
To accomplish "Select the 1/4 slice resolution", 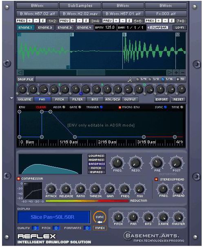I will pyautogui.click(x=137, y=79).
